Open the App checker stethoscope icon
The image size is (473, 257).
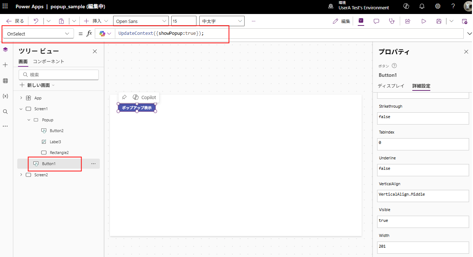click(x=391, y=21)
